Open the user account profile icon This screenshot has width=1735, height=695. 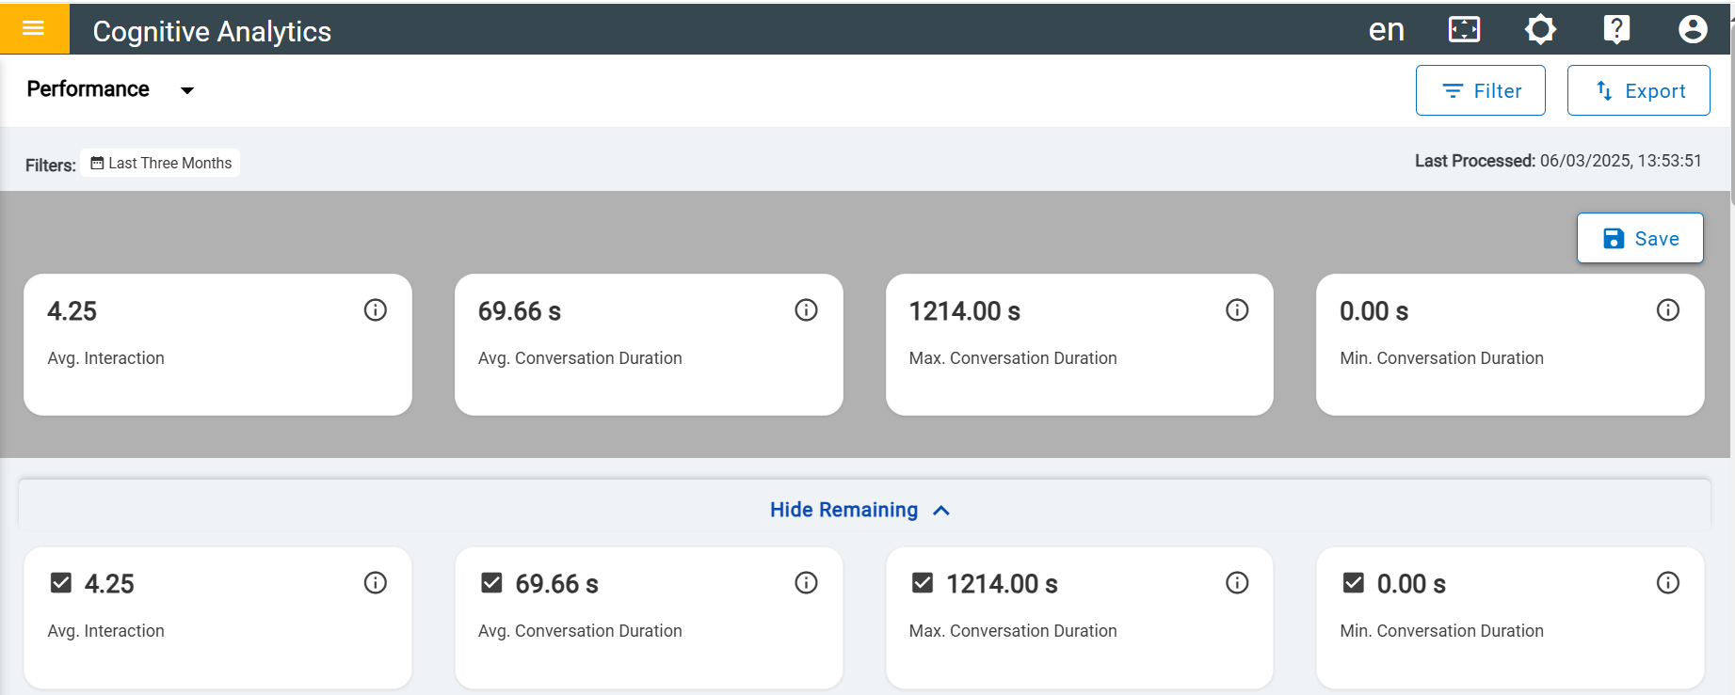(1693, 30)
